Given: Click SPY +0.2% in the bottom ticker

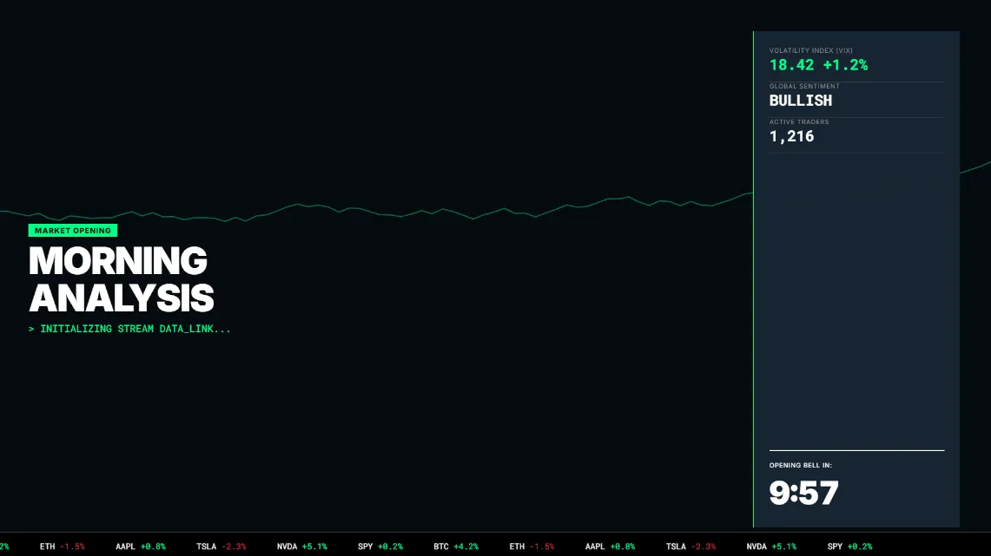Looking at the screenshot, I should tap(378, 546).
